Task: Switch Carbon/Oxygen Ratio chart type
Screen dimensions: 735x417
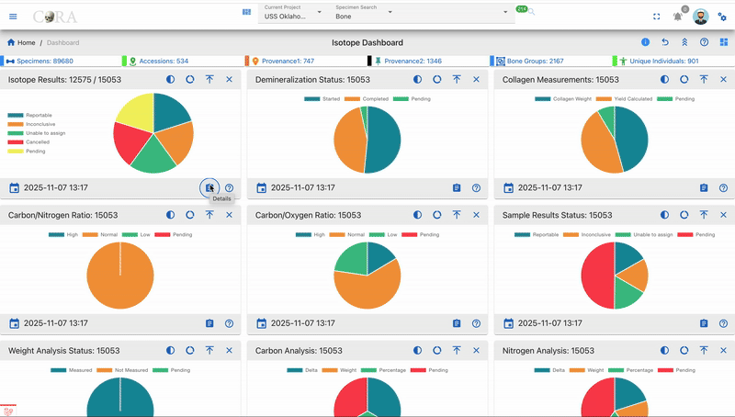Action: (437, 215)
